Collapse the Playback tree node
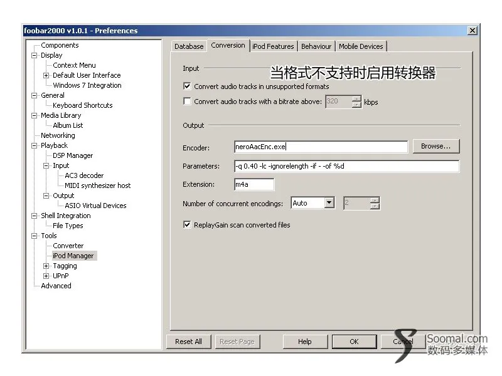The image size is (502, 376). pos(35,145)
